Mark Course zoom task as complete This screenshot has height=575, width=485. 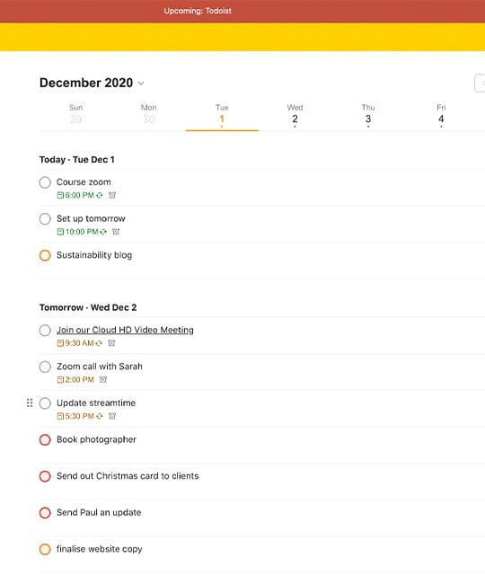45,182
